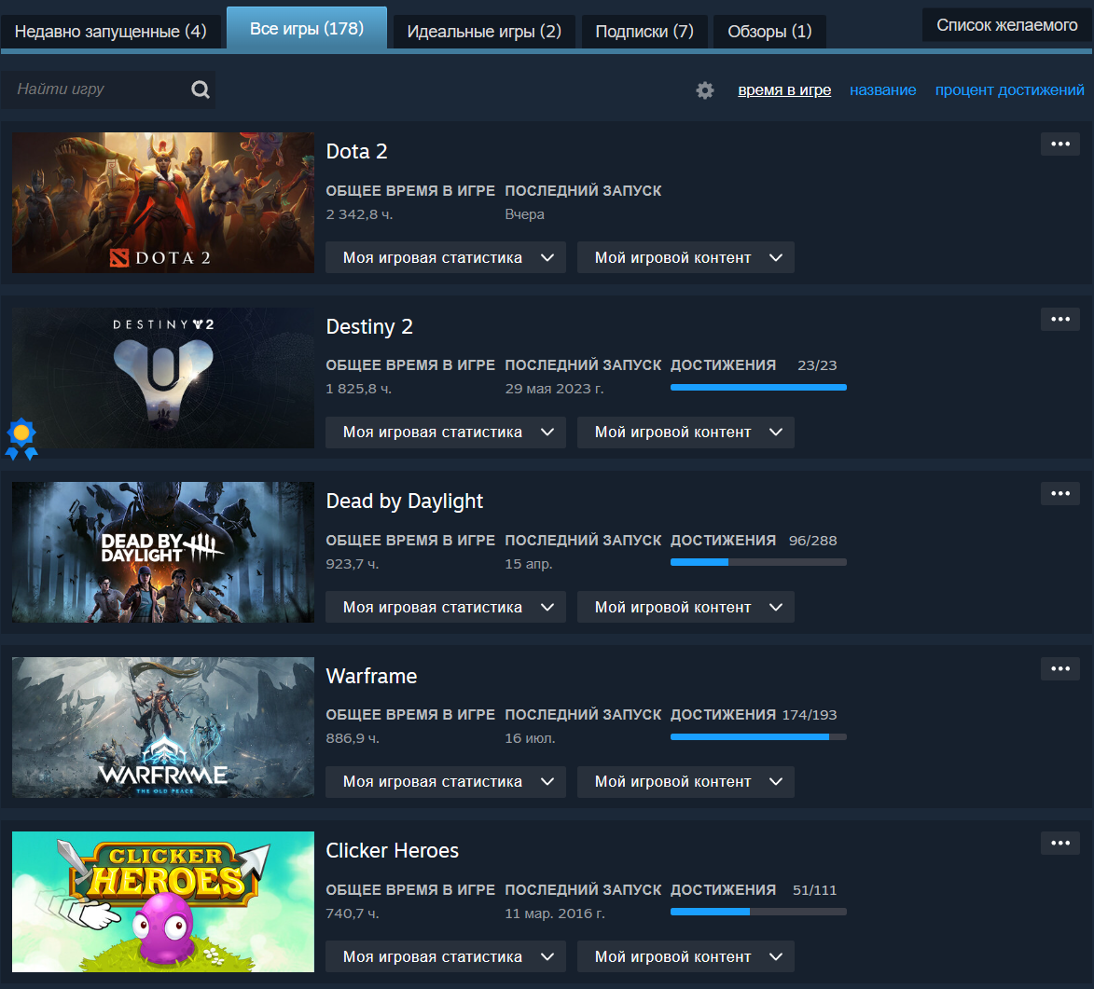Screen dimensions: 1094x989
Task: Click the Dead by Daylight cover thumbnail
Action: [x=163, y=552]
